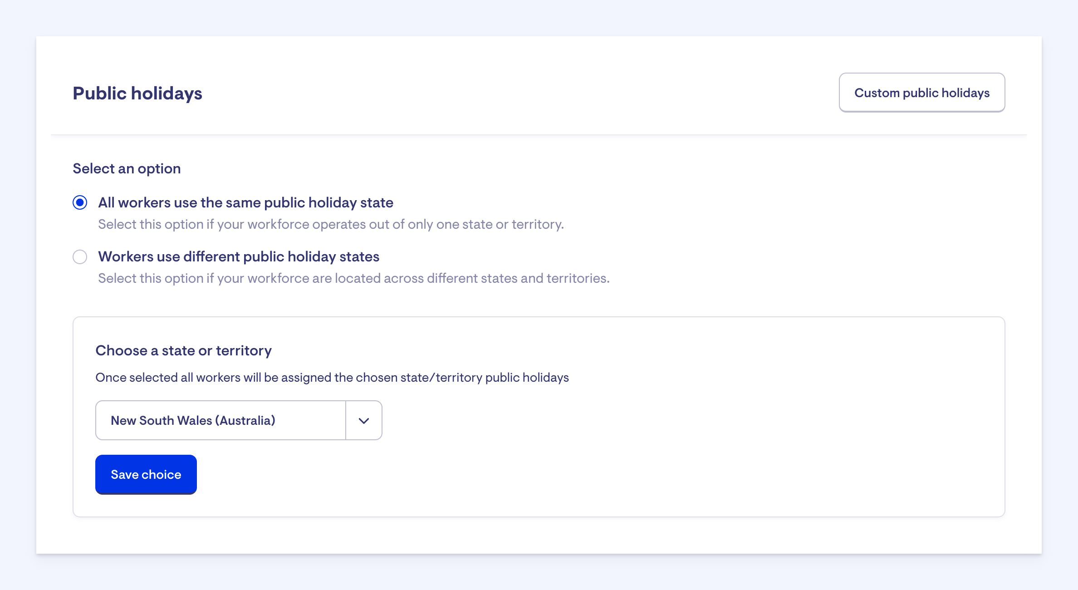Click the description under the same-state option

(x=331, y=224)
